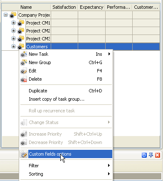163x181 pixels.
Task: Click the Custom fields options icon
Action: click(24, 154)
